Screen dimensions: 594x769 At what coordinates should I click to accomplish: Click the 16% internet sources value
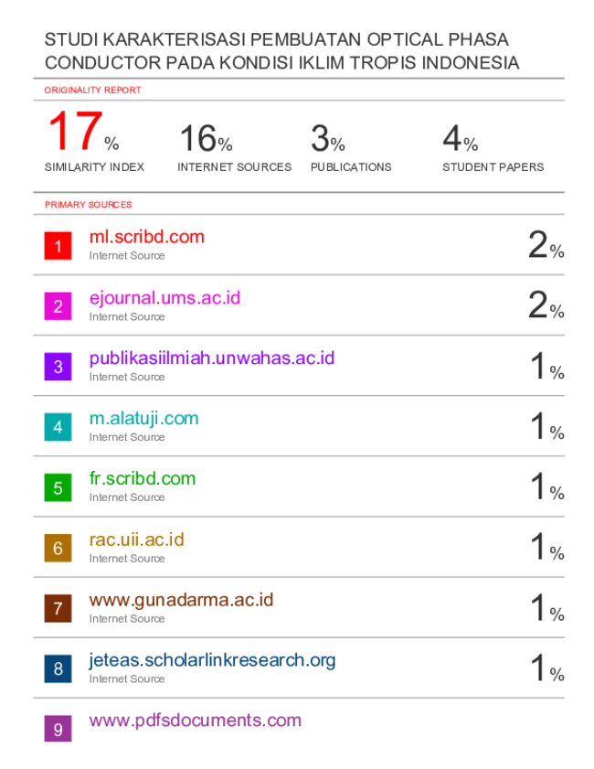point(206,138)
